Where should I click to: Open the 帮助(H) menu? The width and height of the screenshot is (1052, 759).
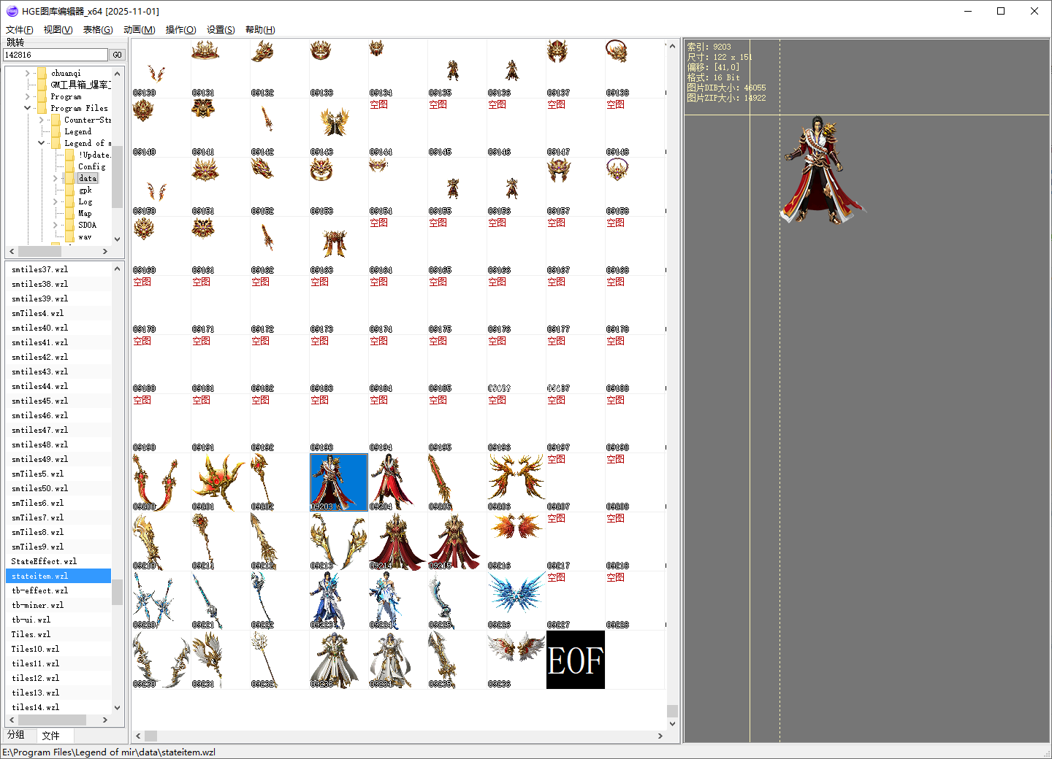pyautogui.click(x=260, y=30)
